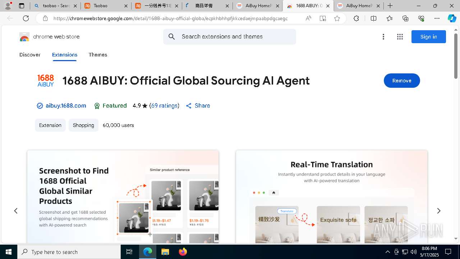Open the tab actions menu icon

click(22, 6)
